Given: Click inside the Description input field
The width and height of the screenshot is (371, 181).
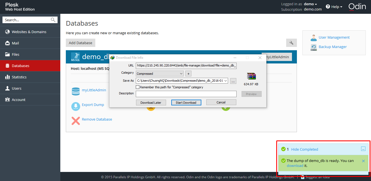Looking at the screenshot, I should point(186,94).
